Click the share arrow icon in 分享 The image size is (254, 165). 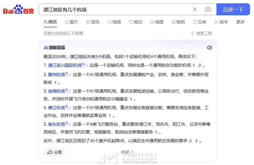50,152
